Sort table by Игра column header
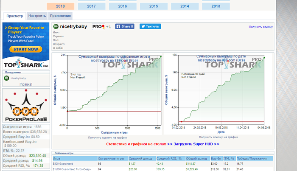 coord(75,159)
